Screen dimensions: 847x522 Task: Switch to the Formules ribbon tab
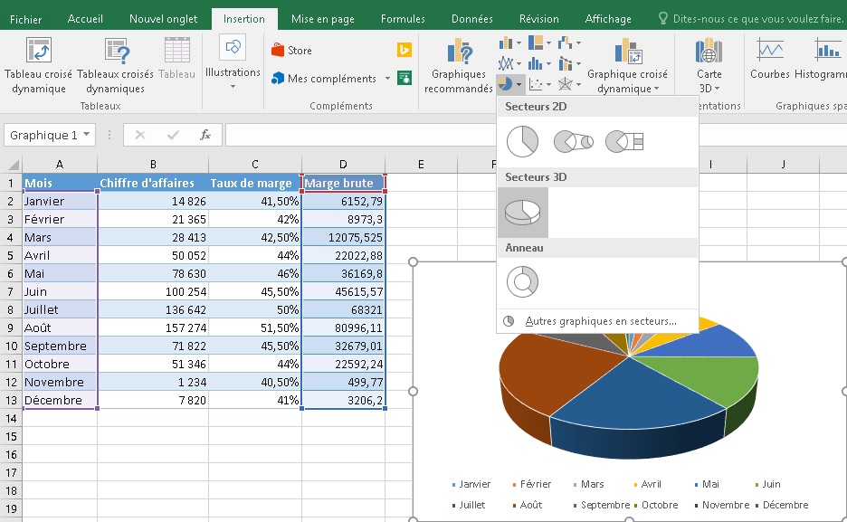click(x=402, y=18)
